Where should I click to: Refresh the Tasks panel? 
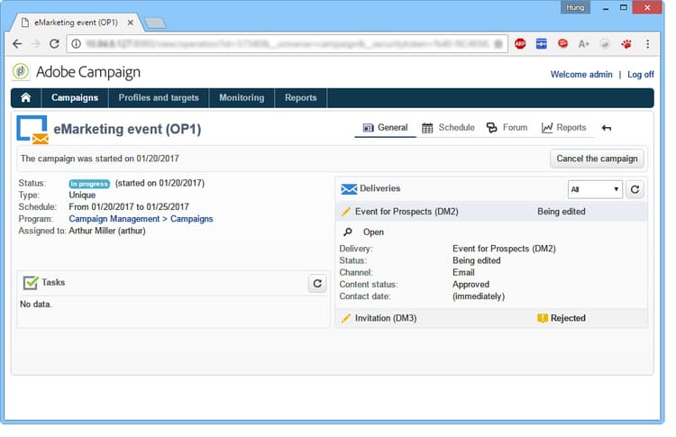[x=317, y=283]
